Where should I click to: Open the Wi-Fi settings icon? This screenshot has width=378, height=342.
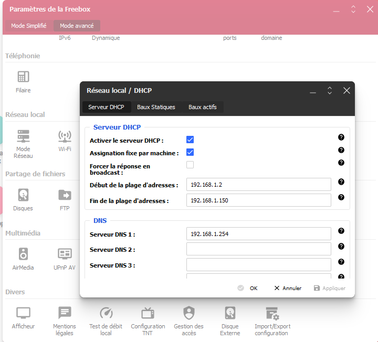point(65,136)
